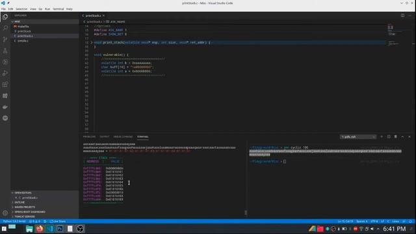Open the File menu
This screenshot has height=234, width=416.
3,8
